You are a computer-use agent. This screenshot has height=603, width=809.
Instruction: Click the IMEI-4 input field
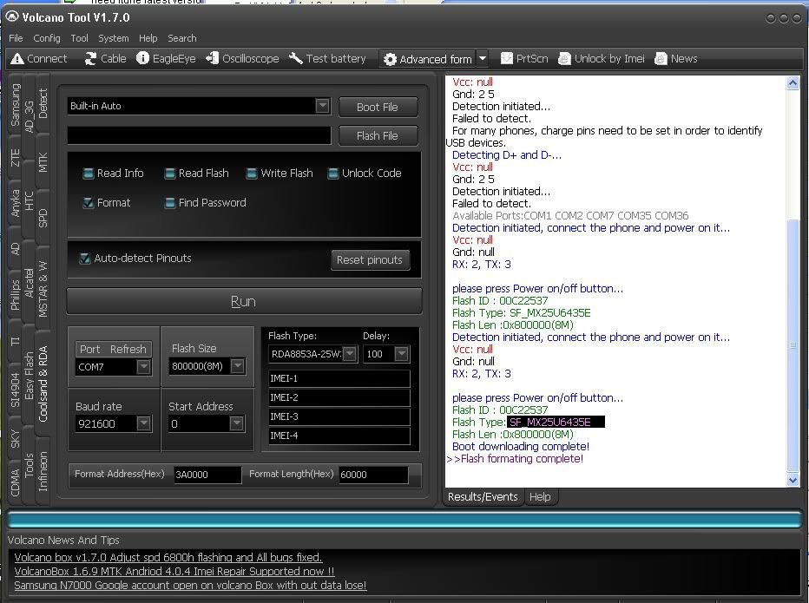[339, 436]
